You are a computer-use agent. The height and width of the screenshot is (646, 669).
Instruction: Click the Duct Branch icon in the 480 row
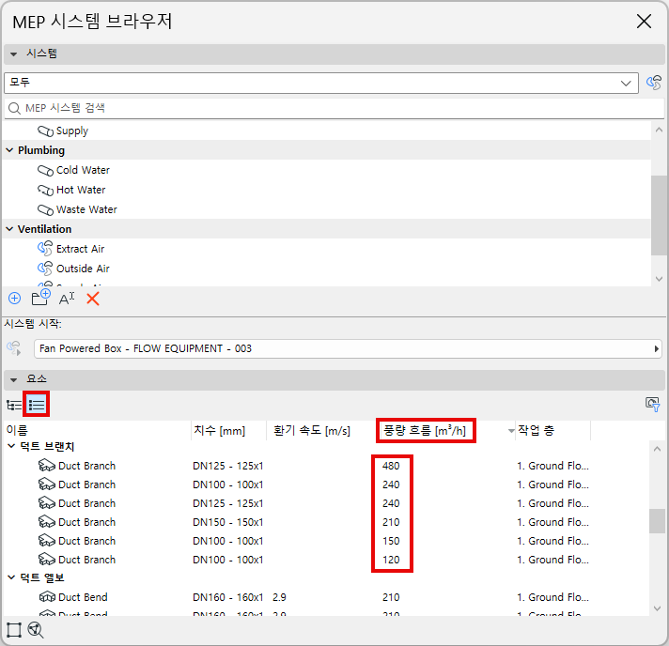(x=46, y=465)
